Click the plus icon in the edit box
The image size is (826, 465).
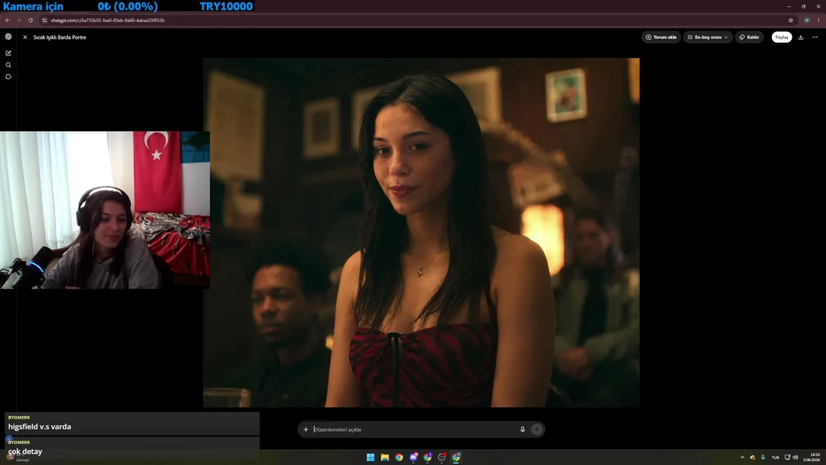click(x=306, y=429)
